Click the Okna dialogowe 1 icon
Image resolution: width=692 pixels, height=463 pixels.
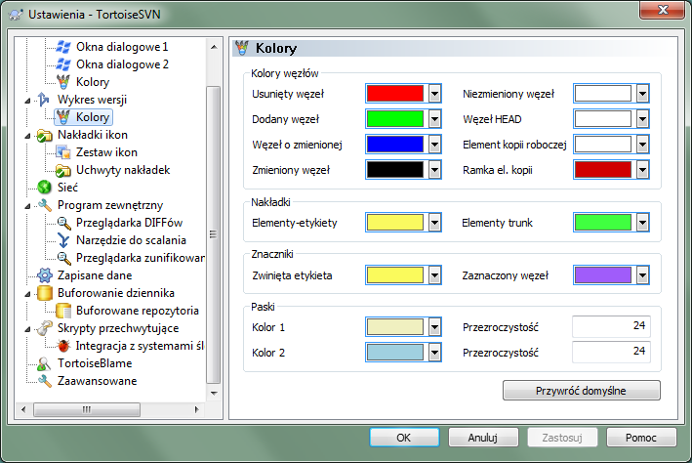coord(63,47)
